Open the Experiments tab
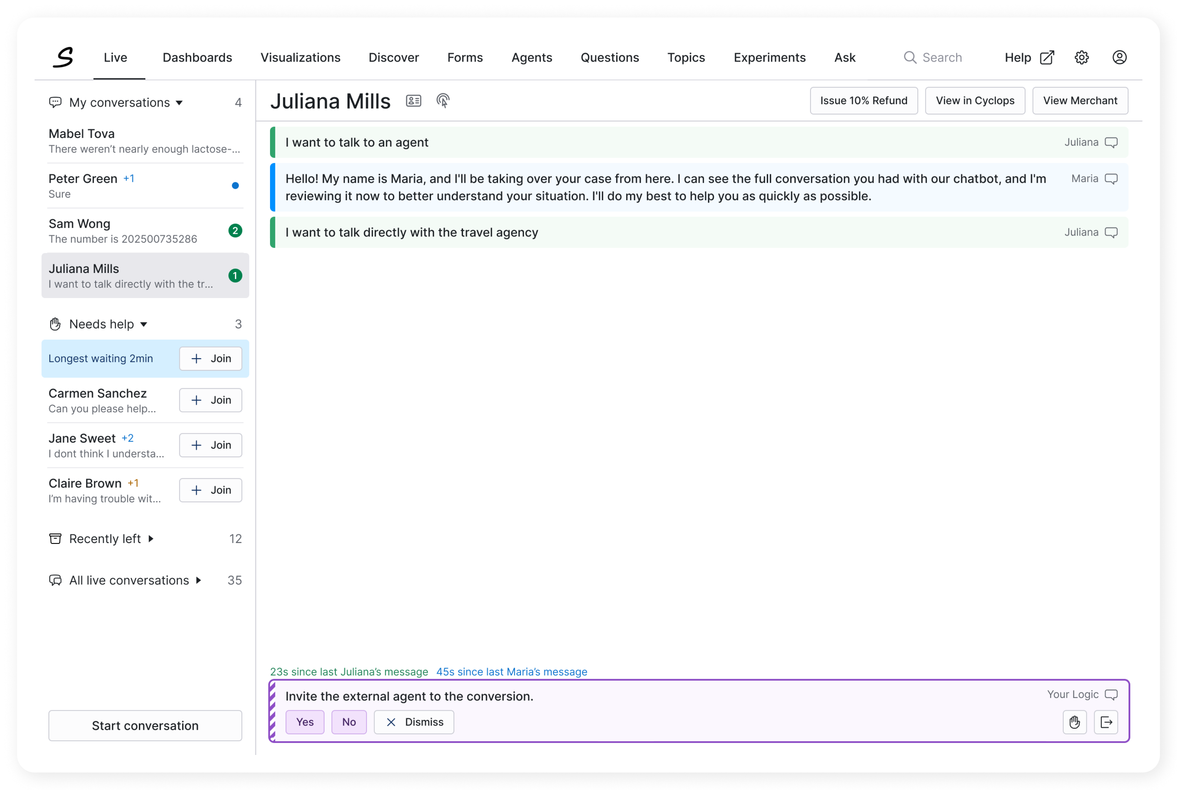This screenshot has width=1177, height=790. tap(769, 58)
